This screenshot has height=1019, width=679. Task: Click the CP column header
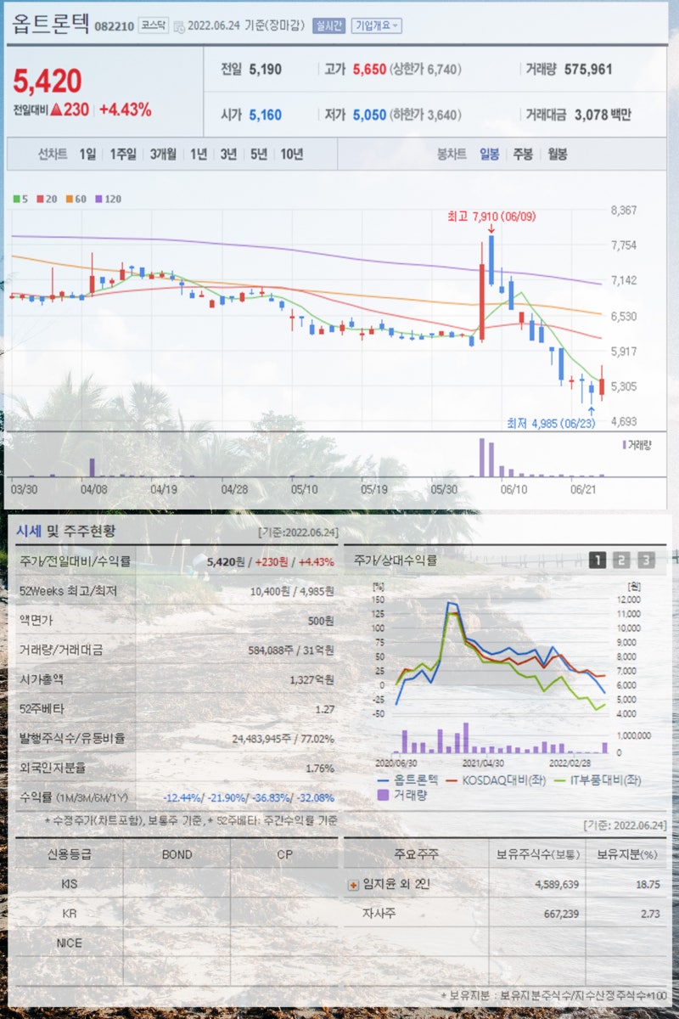[x=284, y=854]
